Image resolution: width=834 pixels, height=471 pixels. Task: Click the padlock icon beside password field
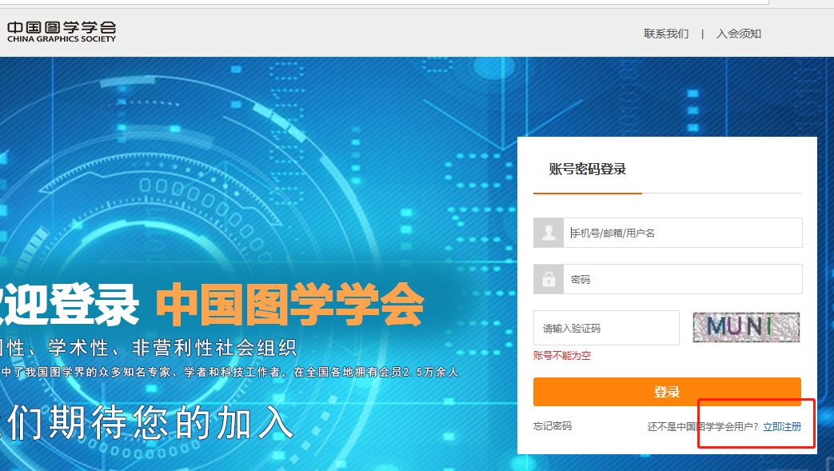549,279
